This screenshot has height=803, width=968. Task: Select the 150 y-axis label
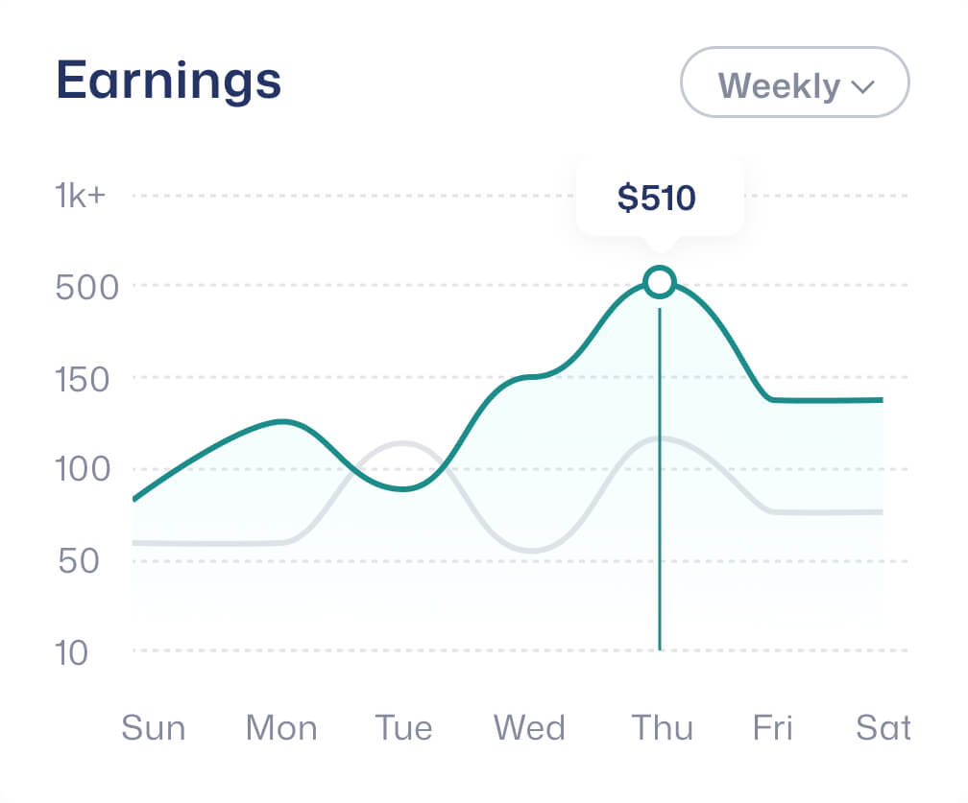pos(85,379)
